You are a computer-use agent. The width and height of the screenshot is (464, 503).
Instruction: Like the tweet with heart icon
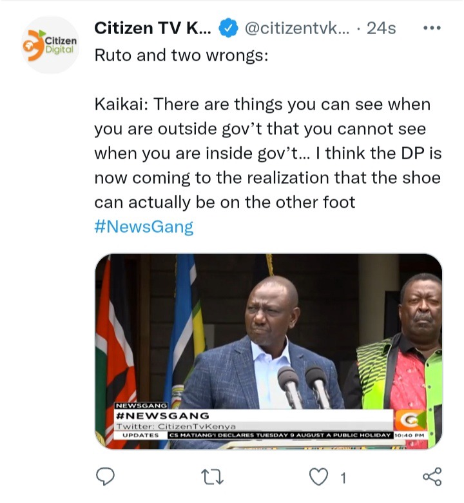coord(318,477)
